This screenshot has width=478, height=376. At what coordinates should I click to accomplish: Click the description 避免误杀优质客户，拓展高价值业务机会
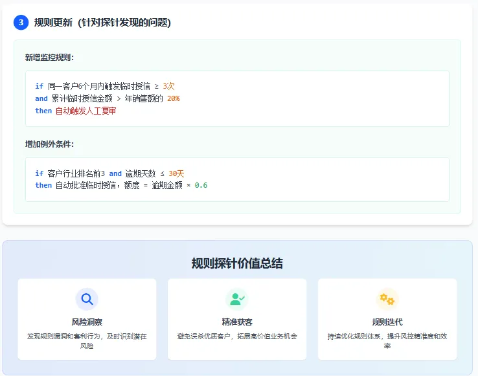click(237, 336)
